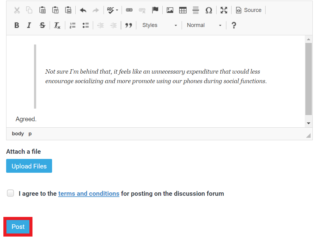Screen dimensions: 321x243
Task: Insert a table with the grid icon
Action: point(183,10)
